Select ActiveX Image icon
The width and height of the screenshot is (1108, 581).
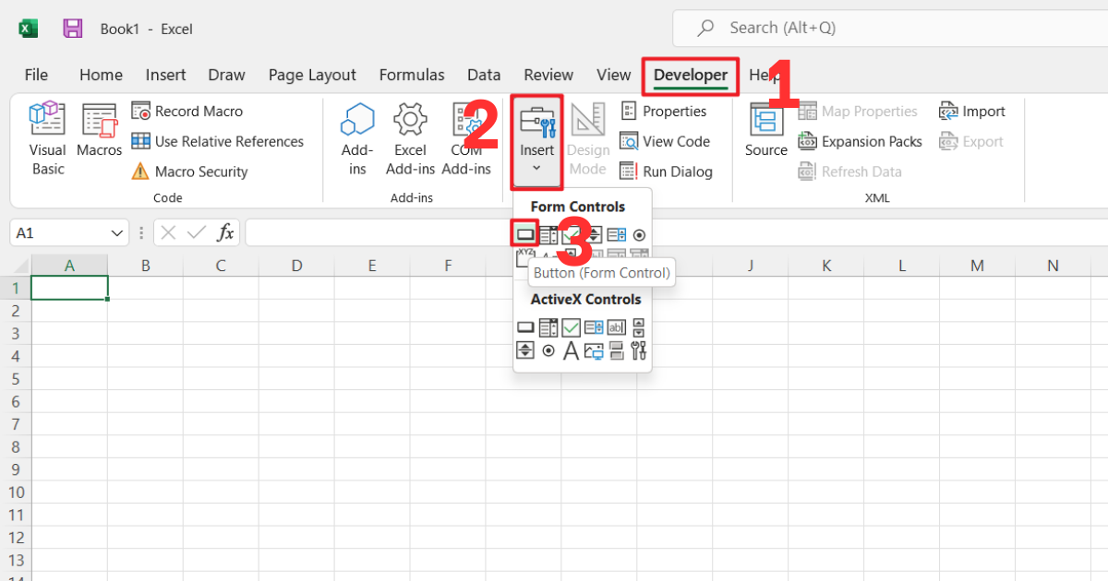pos(594,350)
